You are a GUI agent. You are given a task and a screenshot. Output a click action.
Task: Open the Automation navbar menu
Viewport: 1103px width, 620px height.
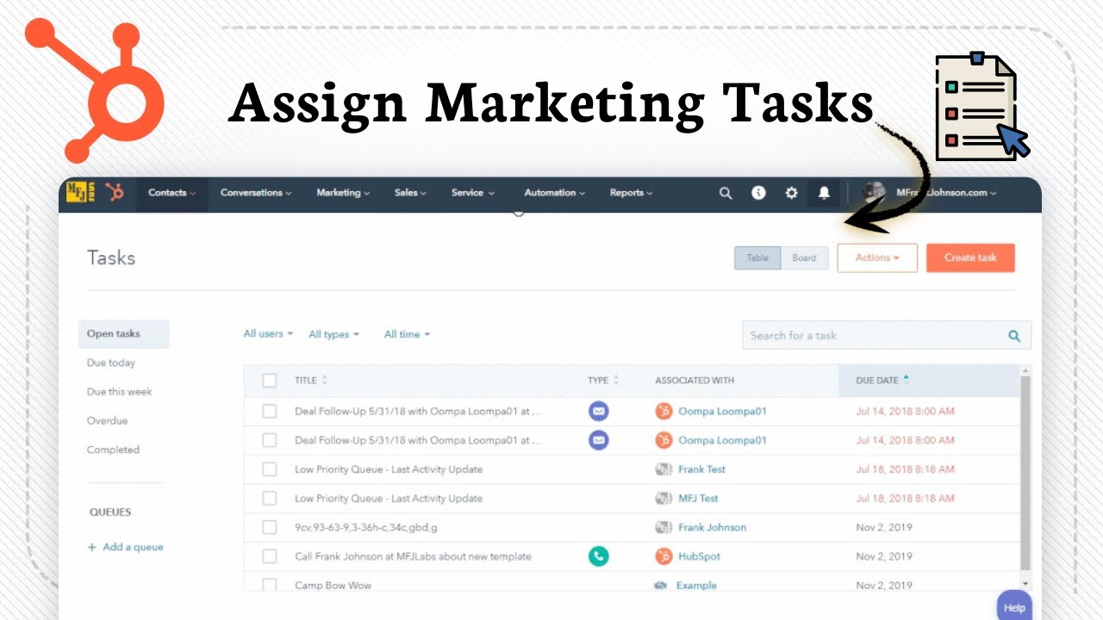(x=555, y=193)
